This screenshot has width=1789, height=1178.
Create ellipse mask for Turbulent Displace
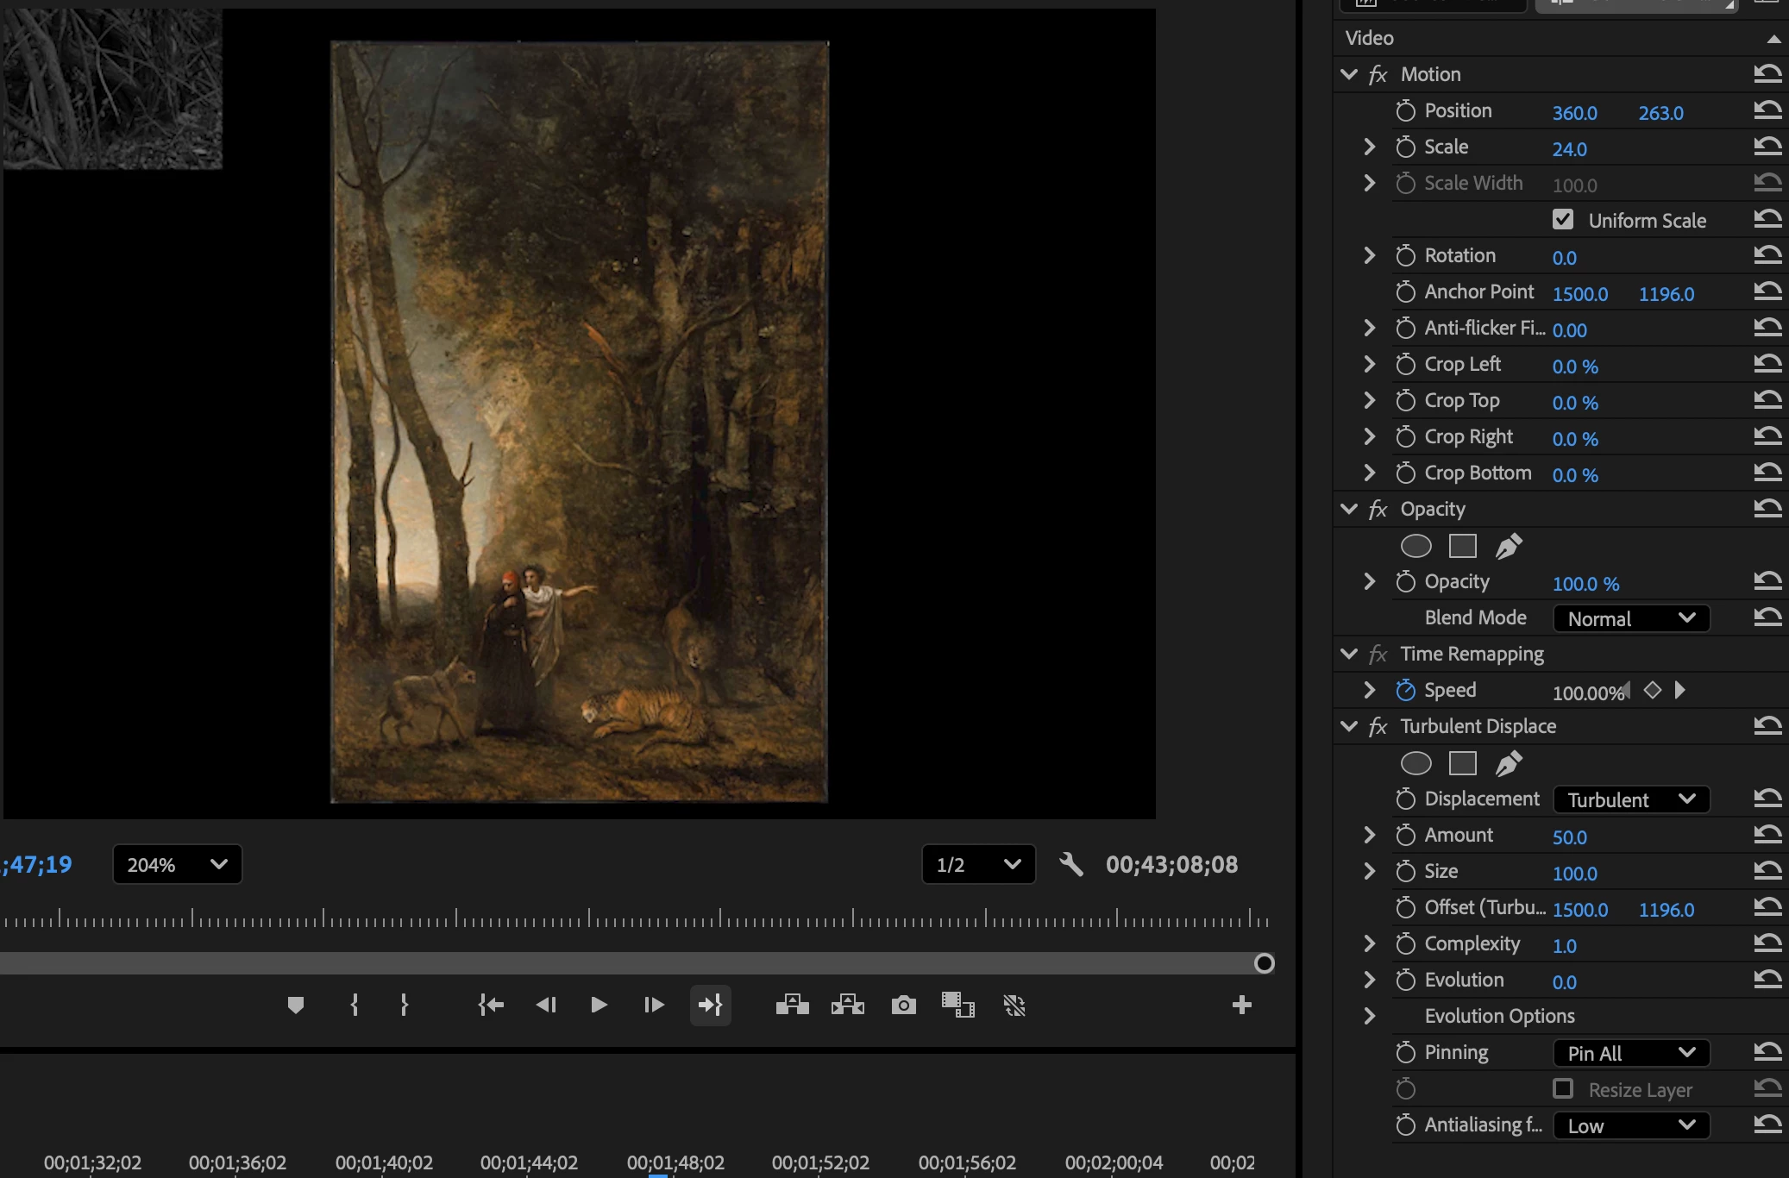[x=1416, y=763]
